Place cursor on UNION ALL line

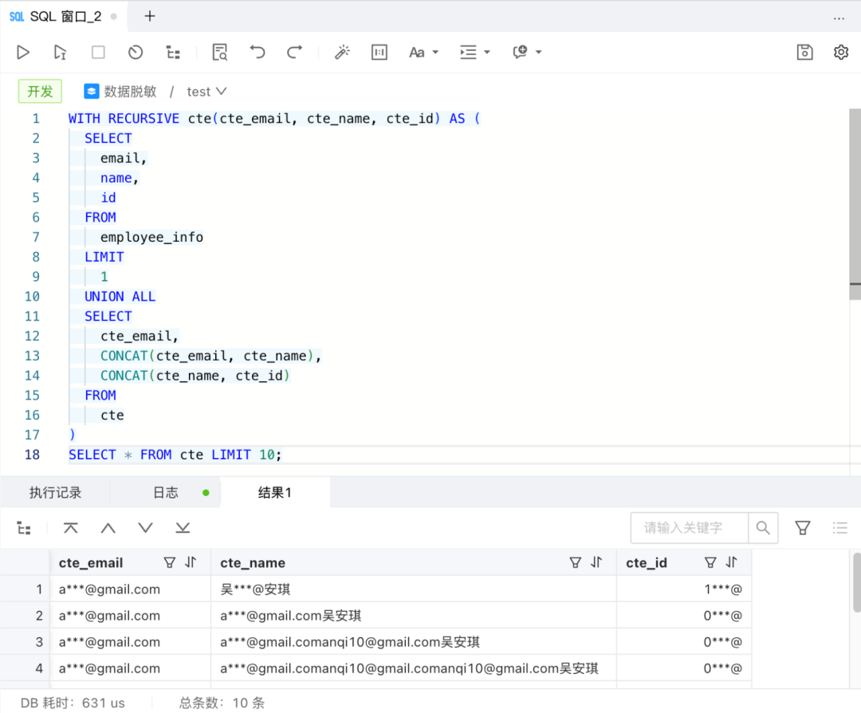coord(120,297)
